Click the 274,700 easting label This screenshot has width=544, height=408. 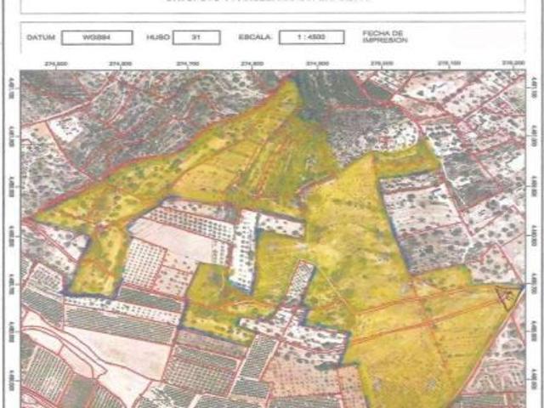point(188,64)
